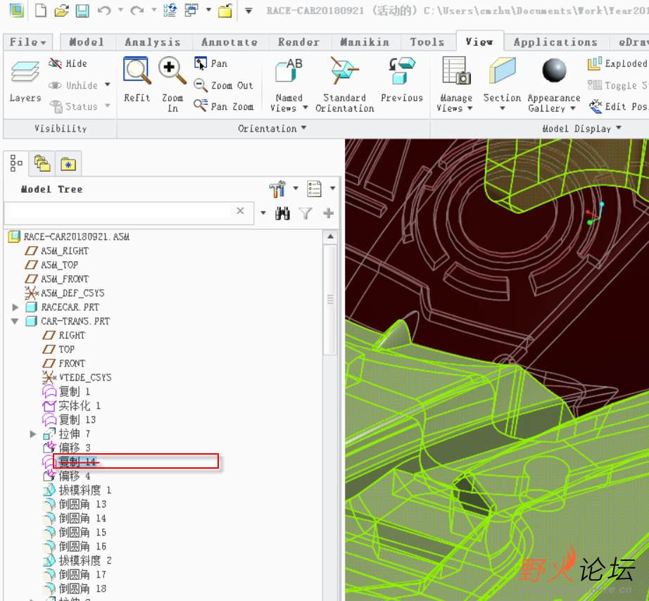
Task: Click the binoculars find icon
Action: tap(282, 213)
